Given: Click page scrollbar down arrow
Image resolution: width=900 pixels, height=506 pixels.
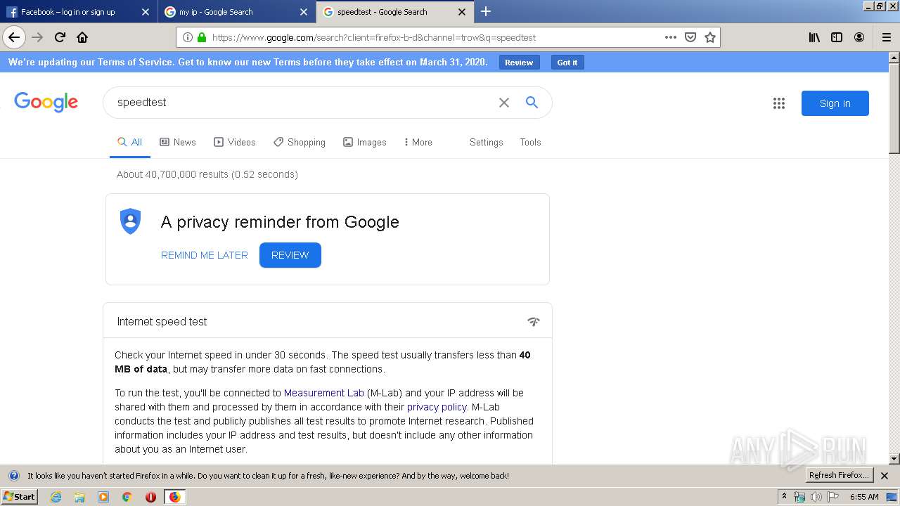Looking at the screenshot, I should (894, 459).
